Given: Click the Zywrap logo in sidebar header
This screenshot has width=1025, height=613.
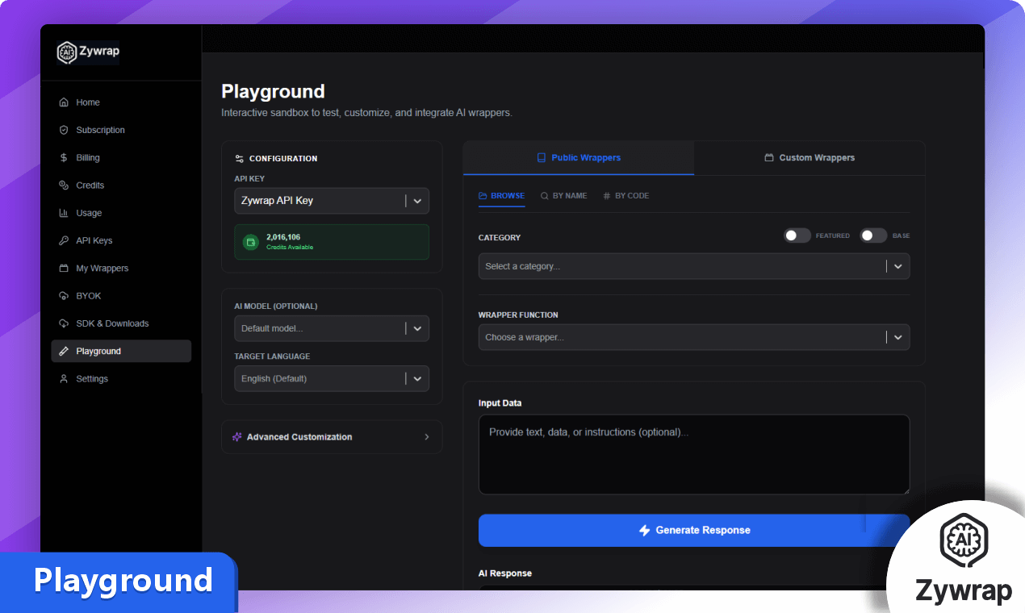Looking at the screenshot, I should point(89,52).
